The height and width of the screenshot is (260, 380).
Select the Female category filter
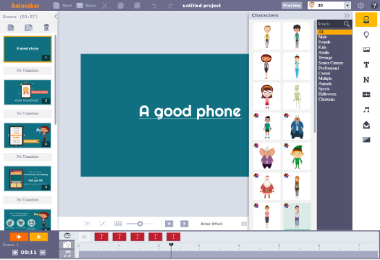pyautogui.click(x=324, y=42)
